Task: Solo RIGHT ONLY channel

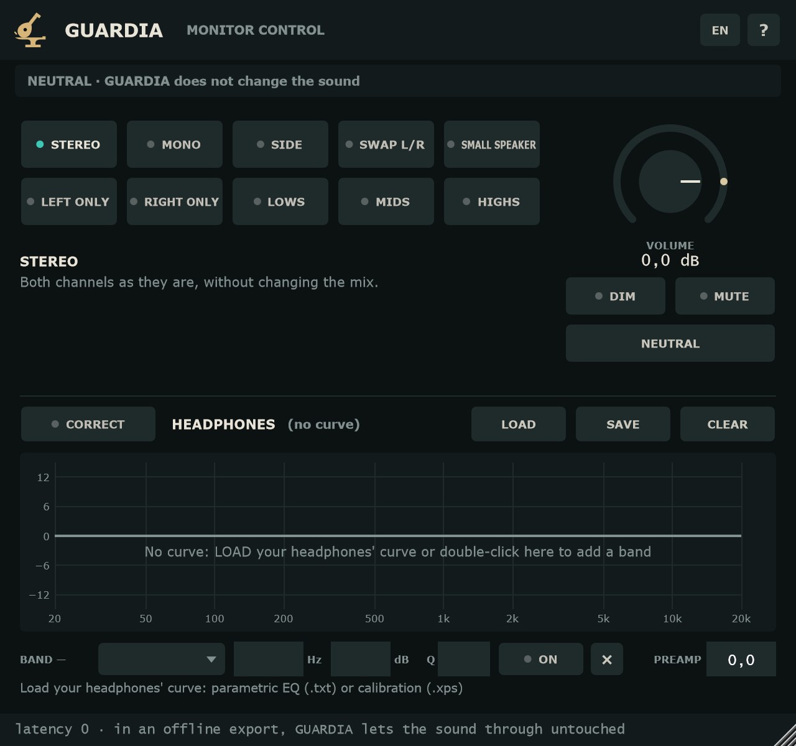Action: [x=175, y=201]
